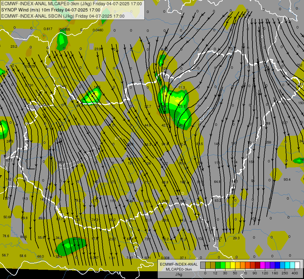This screenshot has height=279, width=304.
Task: Click the map value 37.1
Action: click(183, 258)
